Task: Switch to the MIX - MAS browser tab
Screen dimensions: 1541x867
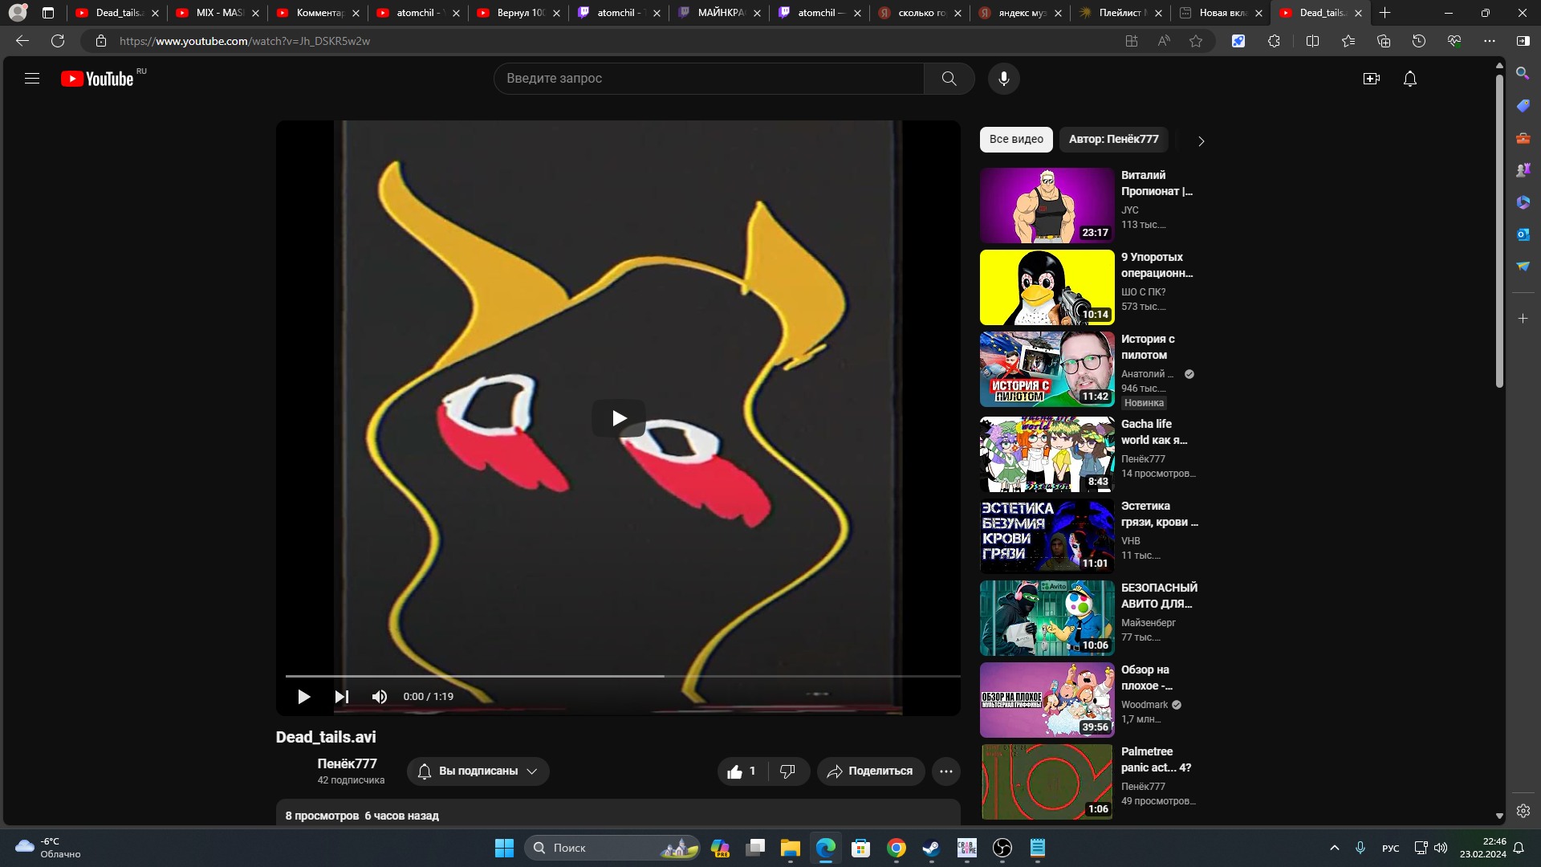Action: pyautogui.click(x=217, y=13)
